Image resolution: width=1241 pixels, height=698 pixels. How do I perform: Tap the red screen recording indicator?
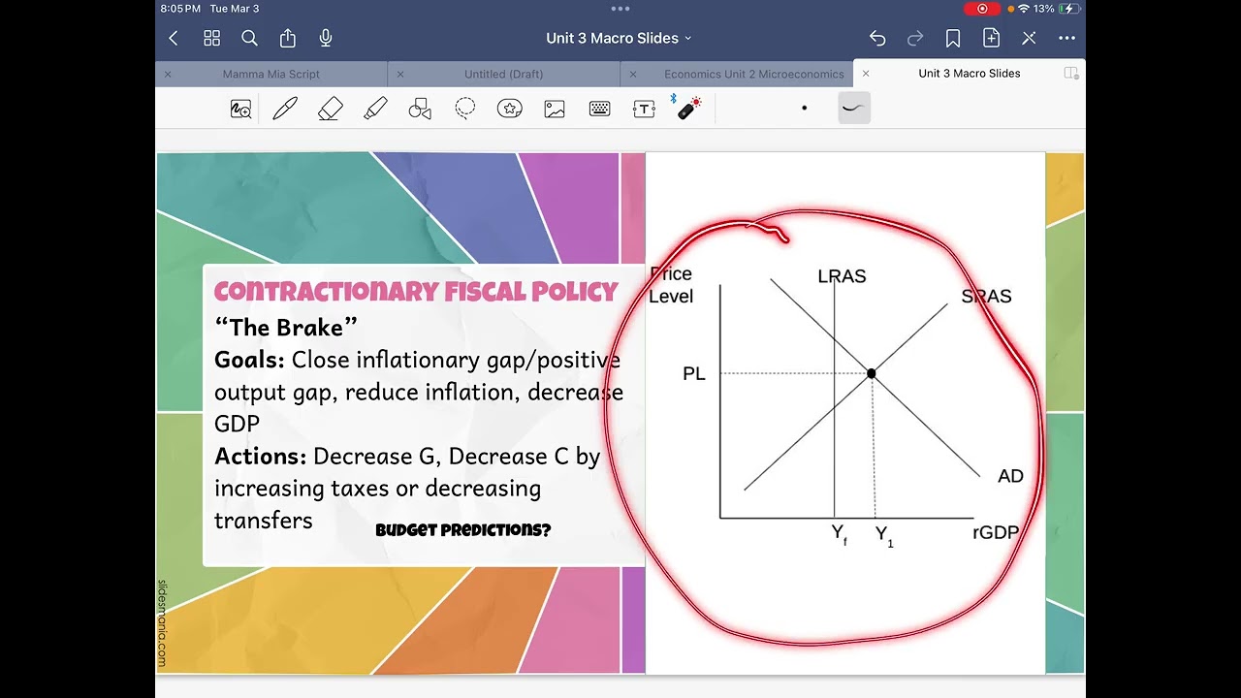(x=982, y=9)
